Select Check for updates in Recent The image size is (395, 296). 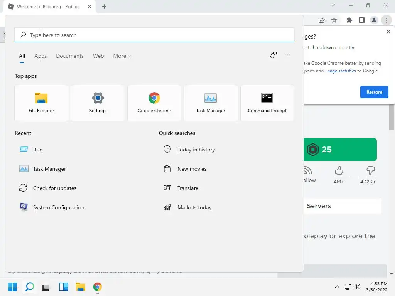[x=47, y=188]
